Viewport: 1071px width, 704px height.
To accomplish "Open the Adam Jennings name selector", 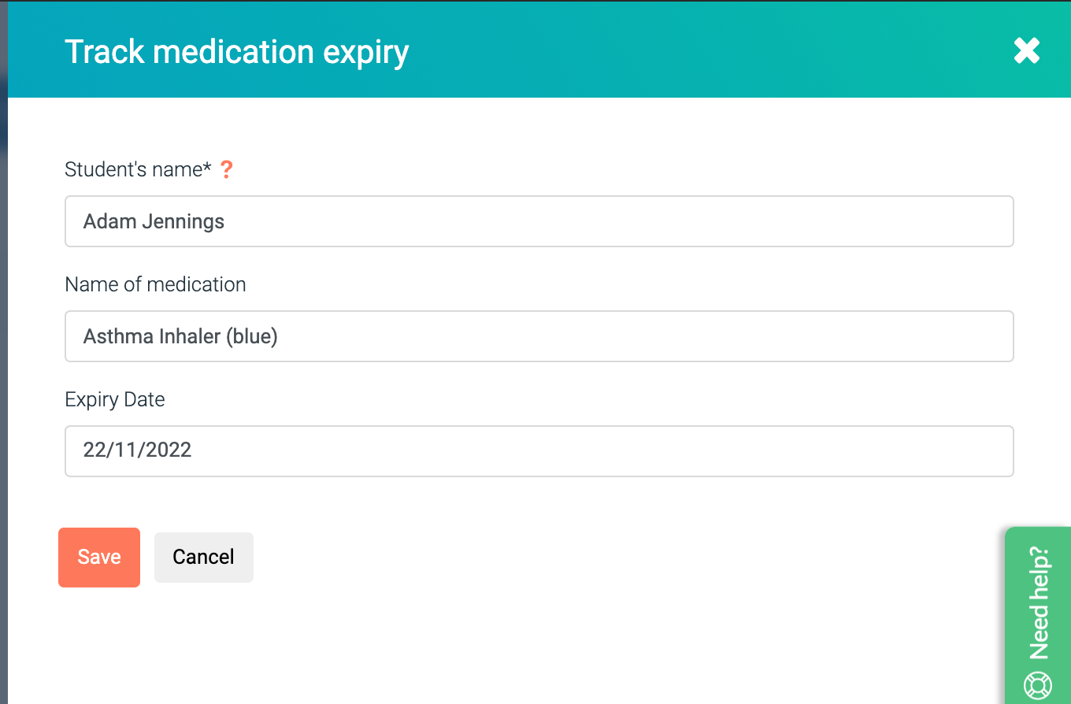I will click(x=539, y=221).
